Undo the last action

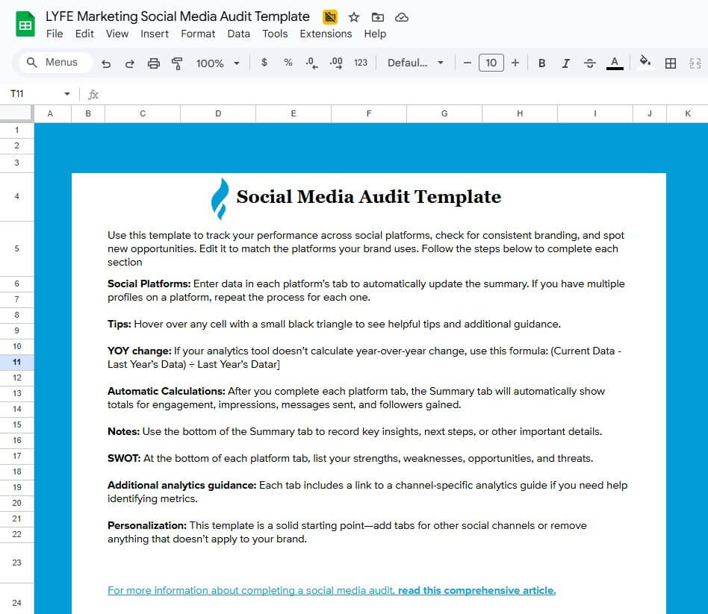coord(106,63)
